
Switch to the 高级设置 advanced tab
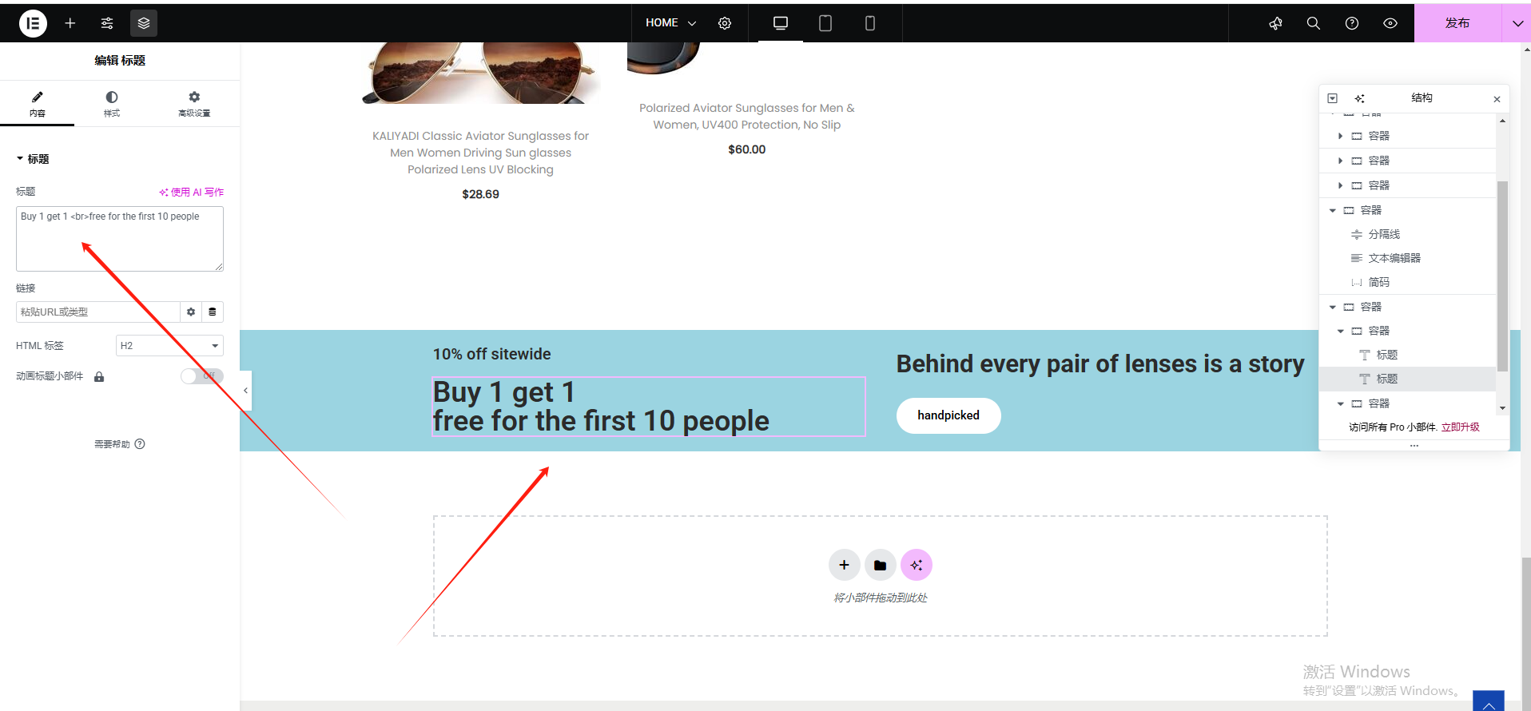(194, 104)
